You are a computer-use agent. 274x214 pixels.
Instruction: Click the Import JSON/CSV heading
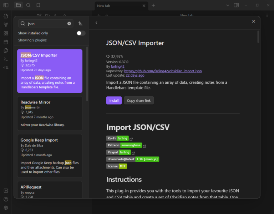[x=138, y=127]
